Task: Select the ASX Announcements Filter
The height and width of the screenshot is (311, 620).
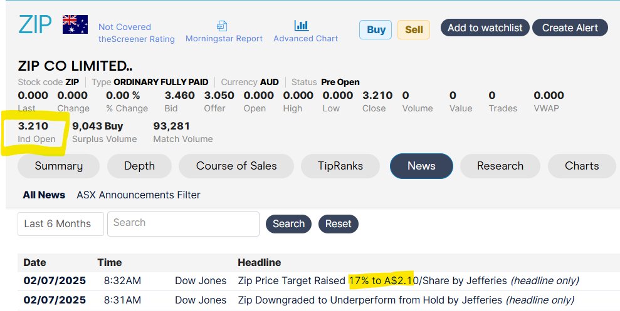Action: pyautogui.click(x=139, y=195)
